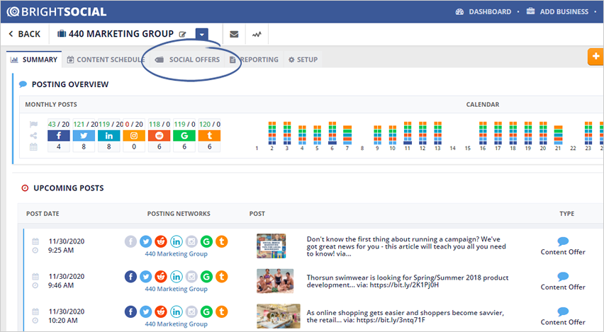Click the calendar bar for day 16
This screenshot has width=604, height=332.
pyautogui.click(x=483, y=132)
